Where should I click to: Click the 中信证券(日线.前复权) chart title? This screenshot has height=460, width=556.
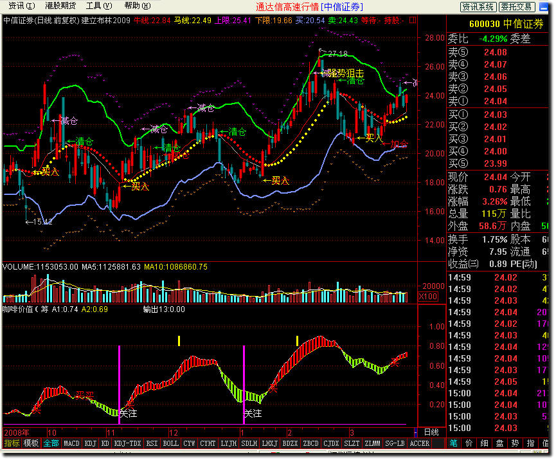click(x=41, y=20)
